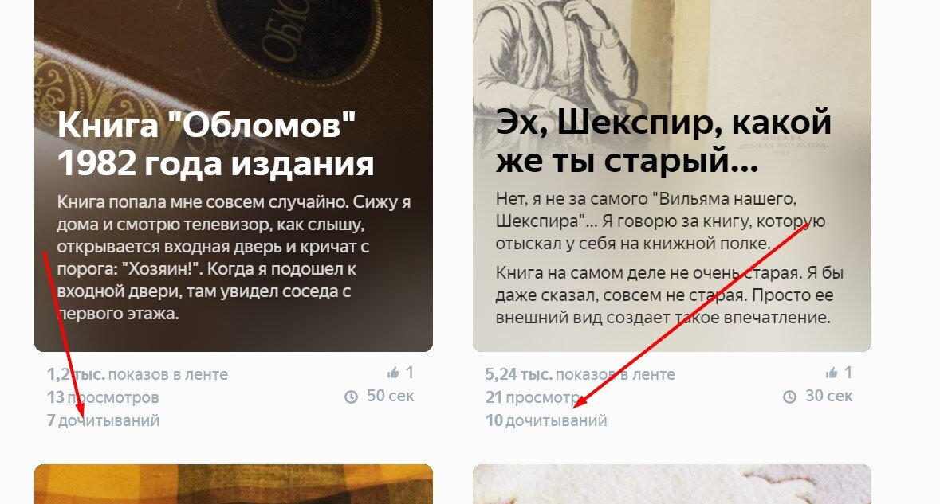
Task: Select 1,2 тыс. показов в ленте stat
Action: point(137,374)
